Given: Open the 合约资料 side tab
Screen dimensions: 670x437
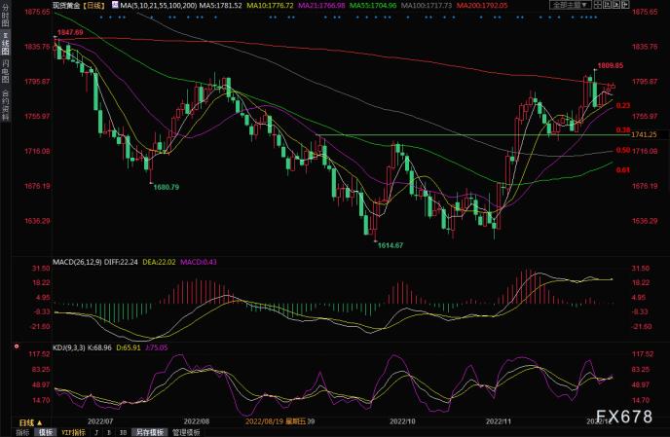Looking at the screenshot, I should point(5,105).
